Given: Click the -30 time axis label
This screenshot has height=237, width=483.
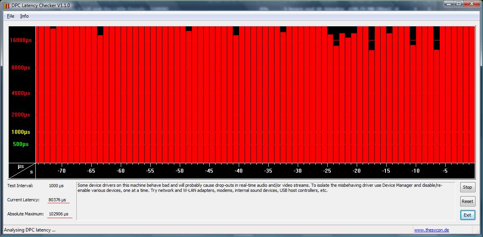Looking at the screenshot, I should point(298,171).
